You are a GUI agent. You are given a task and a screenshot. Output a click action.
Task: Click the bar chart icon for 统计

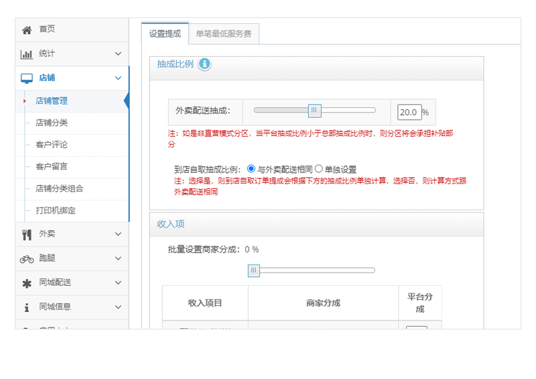[27, 54]
